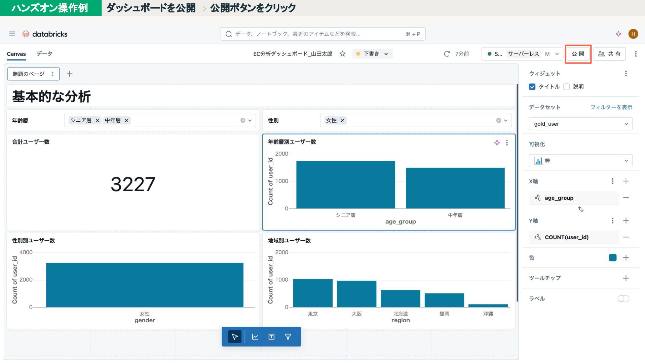Screen dimensions: 645x363
Task: Select the add text box tool
Action: (271, 337)
